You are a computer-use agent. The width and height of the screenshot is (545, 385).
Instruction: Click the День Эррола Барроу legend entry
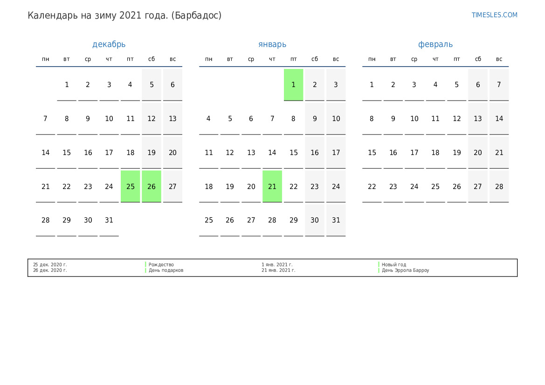pyautogui.click(x=405, y=270)
